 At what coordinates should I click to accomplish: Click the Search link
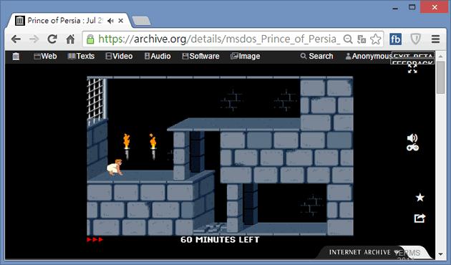[x=316, y=56]
